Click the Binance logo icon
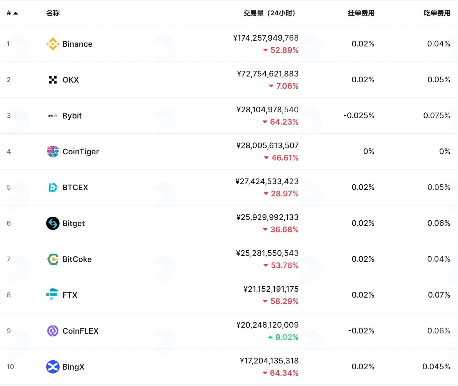This screenshot has height=386, width=458. 53,44
